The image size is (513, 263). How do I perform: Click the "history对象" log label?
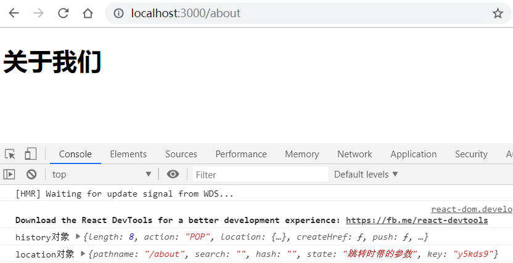coord(42,237)
